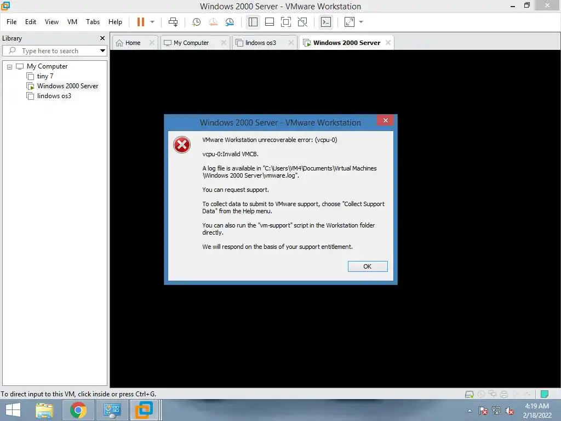This screenshot has height=421, width=561.
Task: Open the File menu
Action: pyautogui.click(x=12, y=22)
